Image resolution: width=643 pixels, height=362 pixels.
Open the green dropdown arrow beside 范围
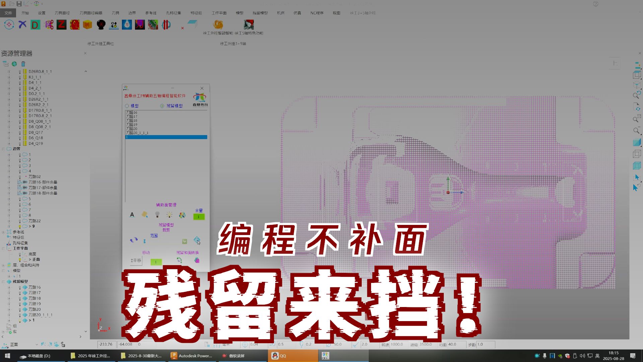point(185,241)
